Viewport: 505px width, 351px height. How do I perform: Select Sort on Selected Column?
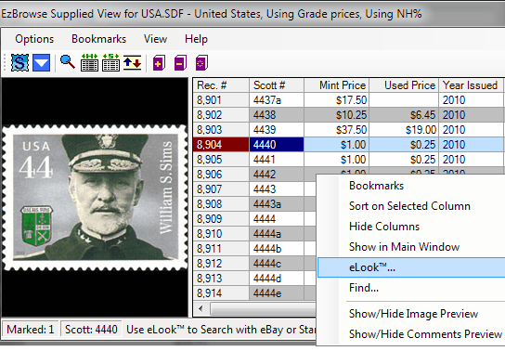coord(411,206)
